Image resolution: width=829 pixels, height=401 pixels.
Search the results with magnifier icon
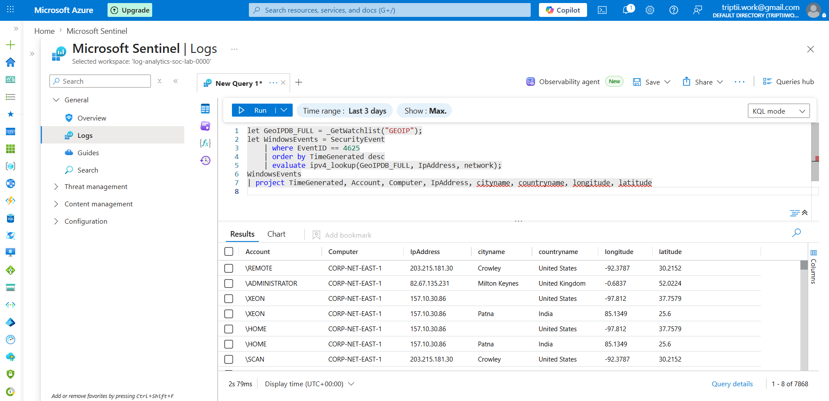coord(796,233)
